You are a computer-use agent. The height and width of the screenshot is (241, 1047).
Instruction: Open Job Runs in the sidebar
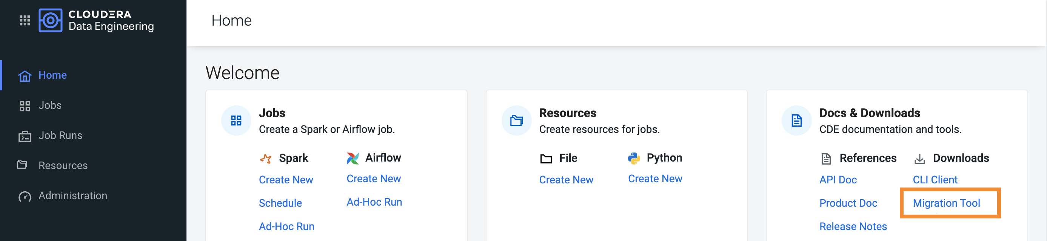click(x=60, y=136)
